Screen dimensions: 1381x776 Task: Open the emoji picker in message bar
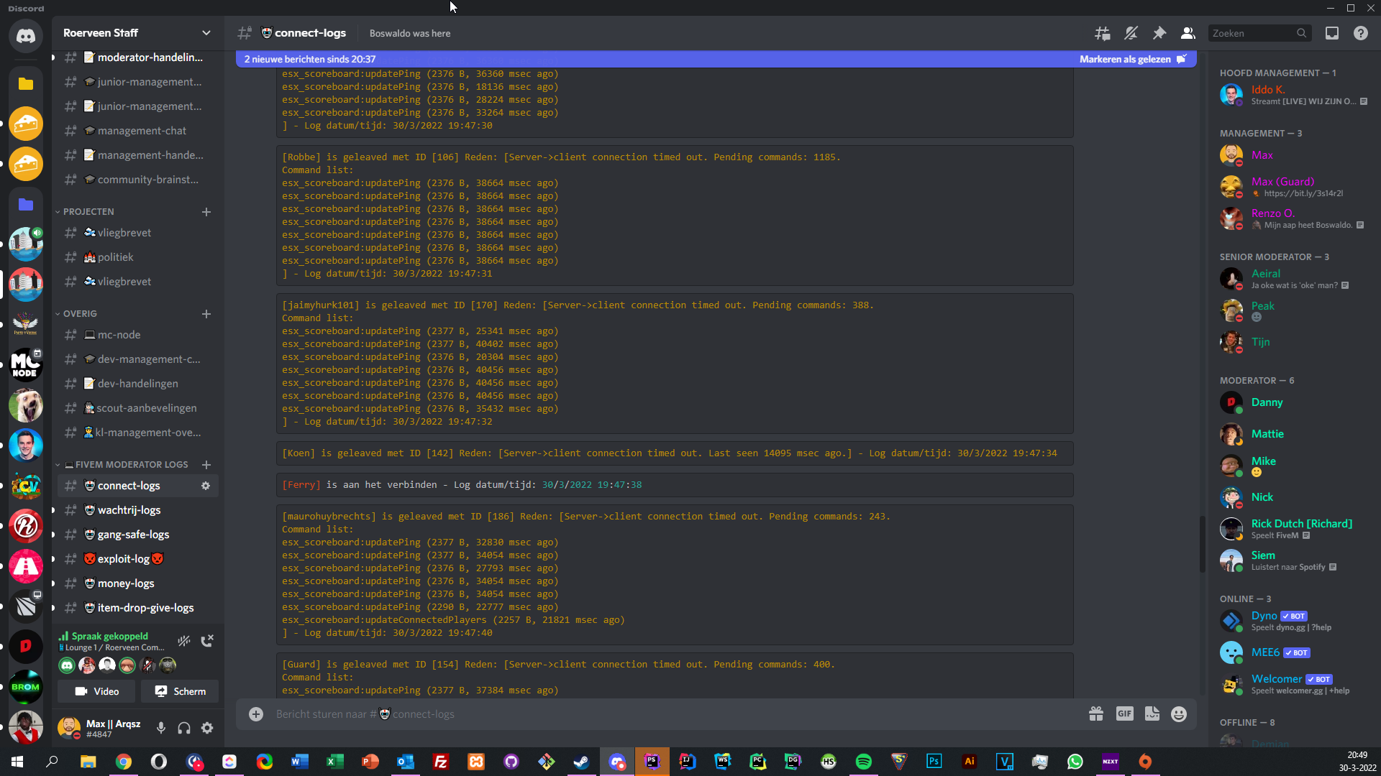[1178, 713]
